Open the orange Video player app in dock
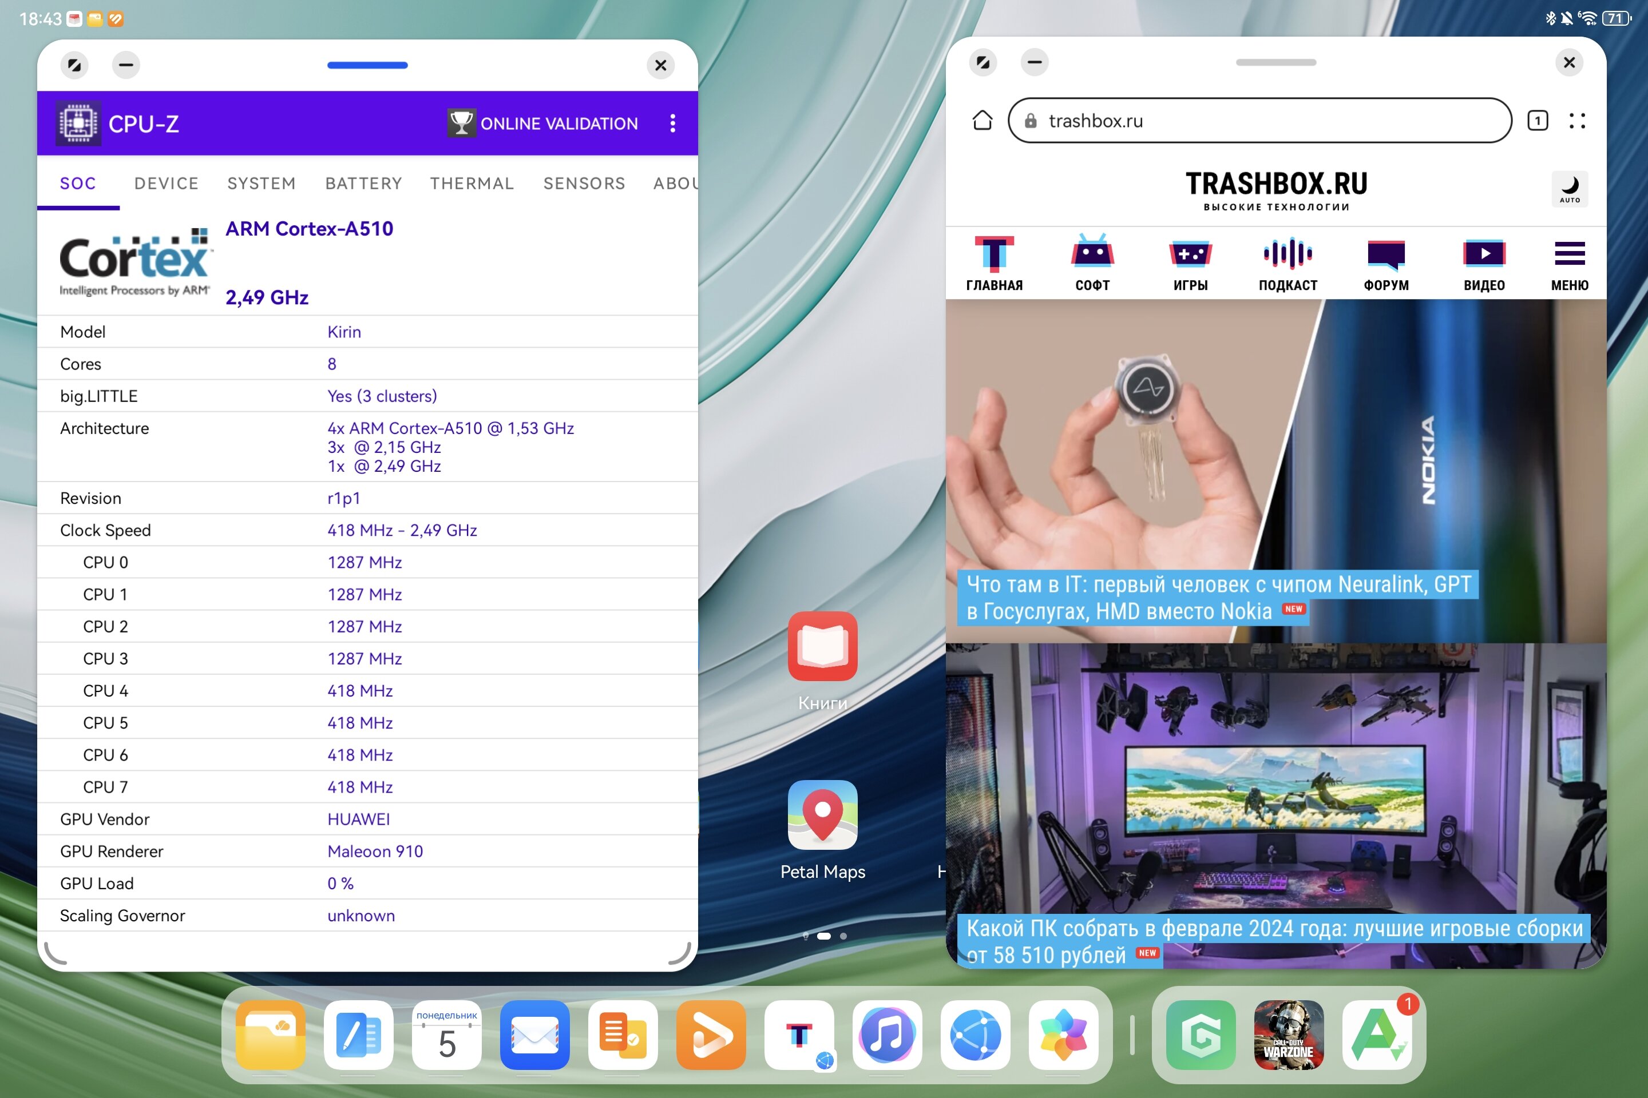 711,1035
